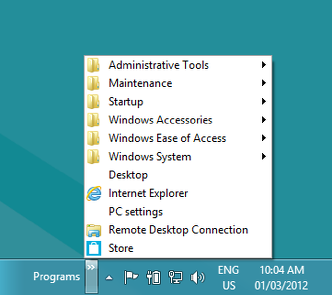Image resolution: width=332 pixels, height=295 pixels.
Task: Expand the Windows Ease of Access arrow
Action: pos(264,138)
